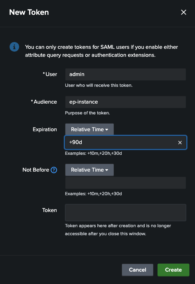Click the Not Before label
The height and width of the screenshot is (284, 195).
coord(36,170)
